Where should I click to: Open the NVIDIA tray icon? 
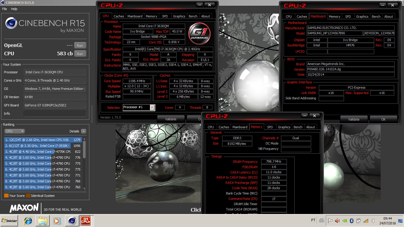345,220
